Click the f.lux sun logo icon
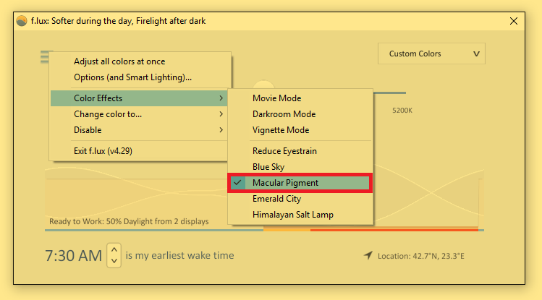542x300 pixels. click(x=22, y=21)
